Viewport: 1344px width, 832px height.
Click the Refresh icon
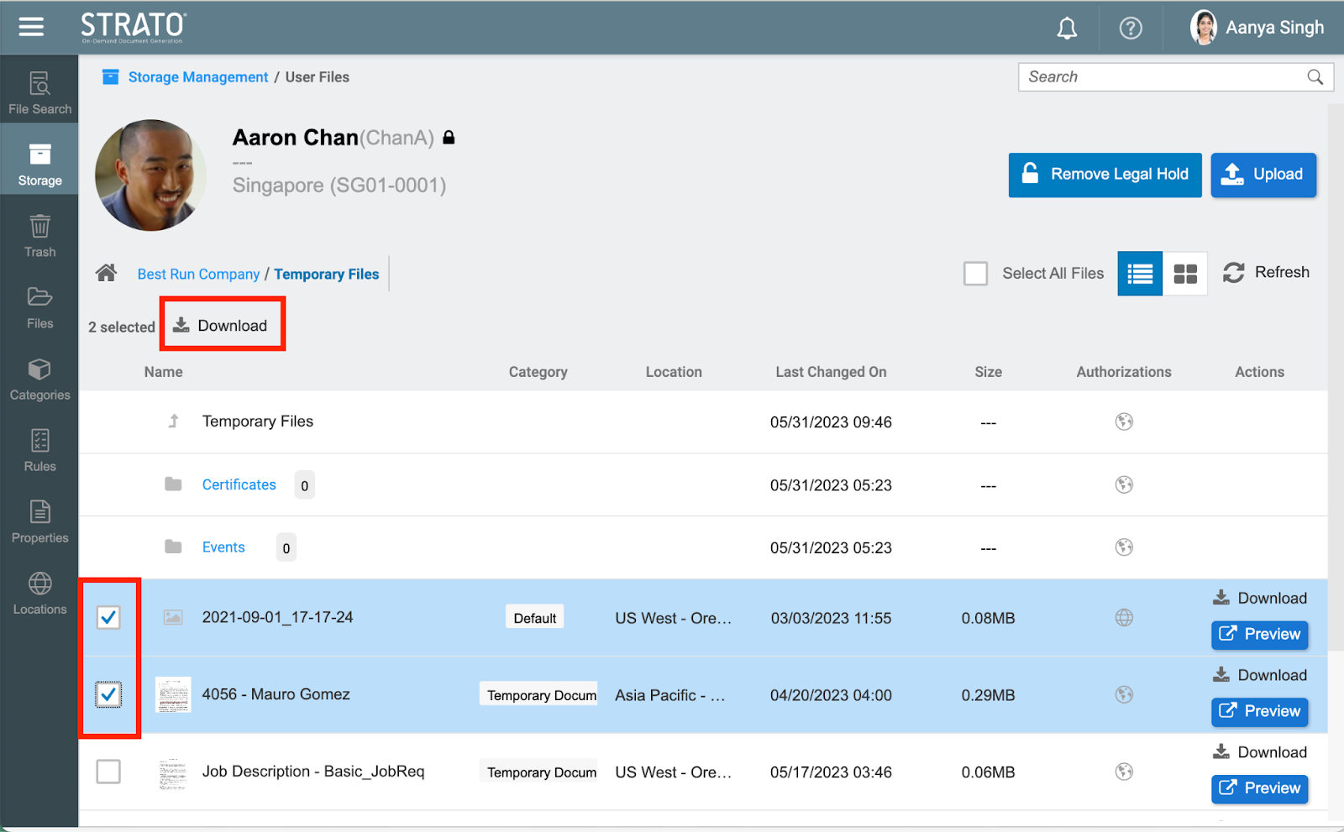pos(1233,273)
